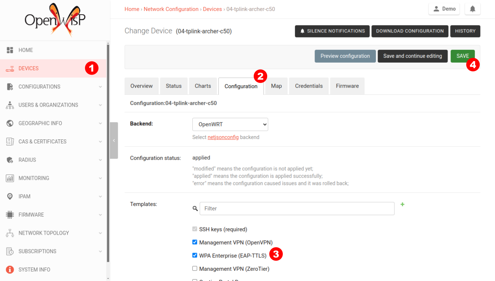Follow the netjsonconfig link

(x=223, y=137)
